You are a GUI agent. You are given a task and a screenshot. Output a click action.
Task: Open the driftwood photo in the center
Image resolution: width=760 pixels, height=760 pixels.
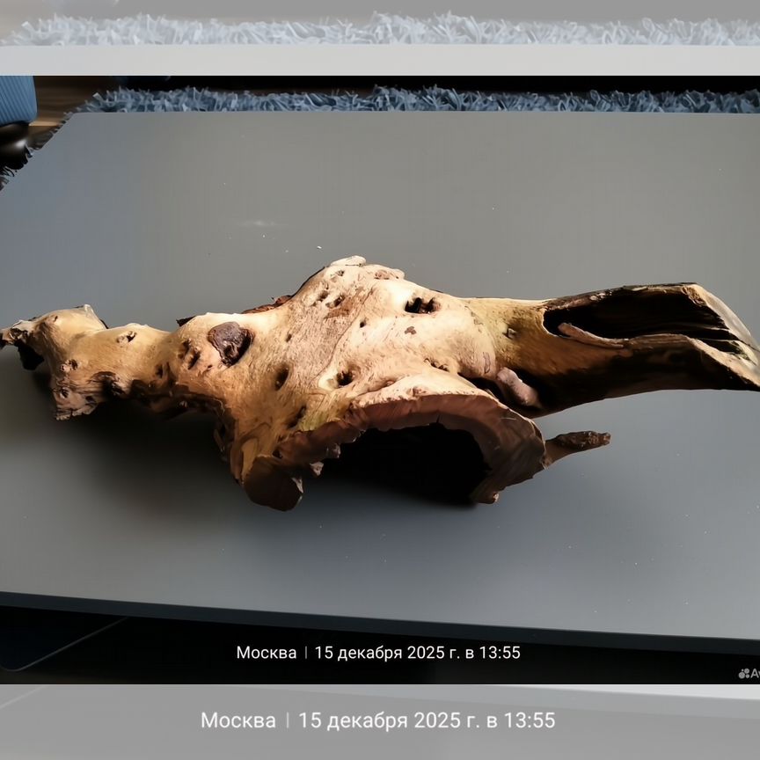coord(378,378)
